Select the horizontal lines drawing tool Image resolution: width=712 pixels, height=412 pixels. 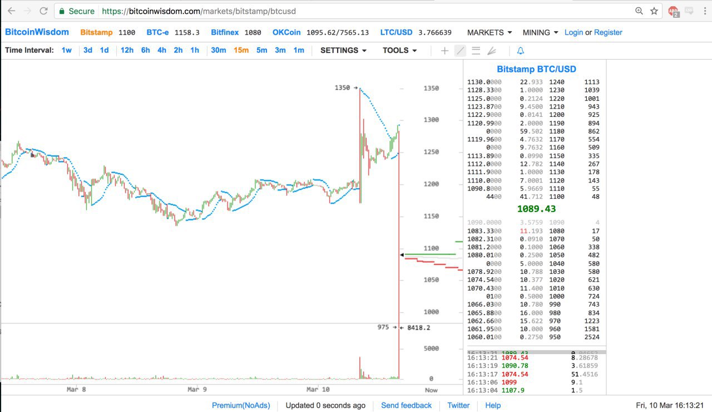point(476,51)
